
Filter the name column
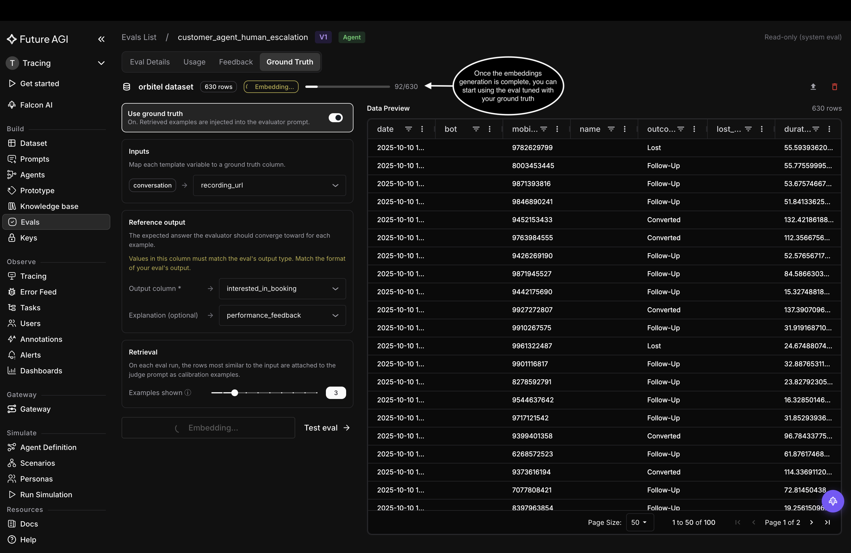pos(611,129)
